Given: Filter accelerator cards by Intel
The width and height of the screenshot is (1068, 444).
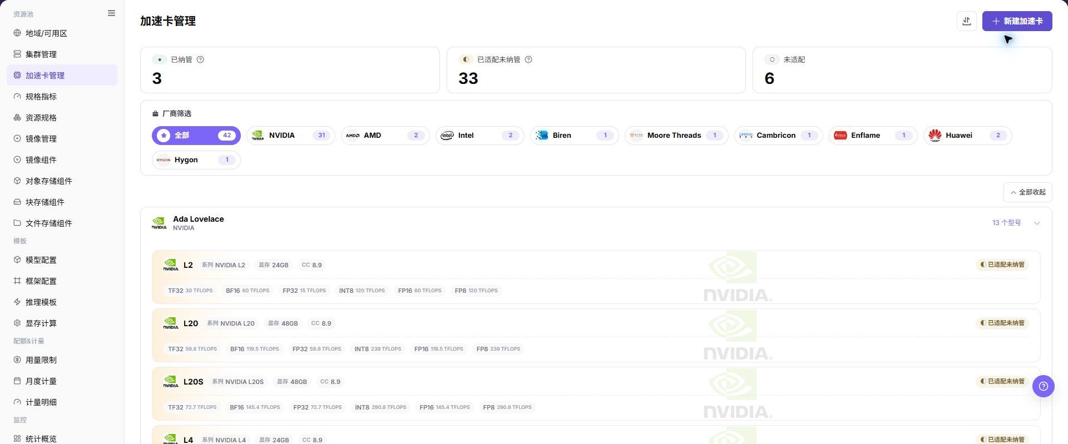Looking at the screenshot, I should [480, 136].
